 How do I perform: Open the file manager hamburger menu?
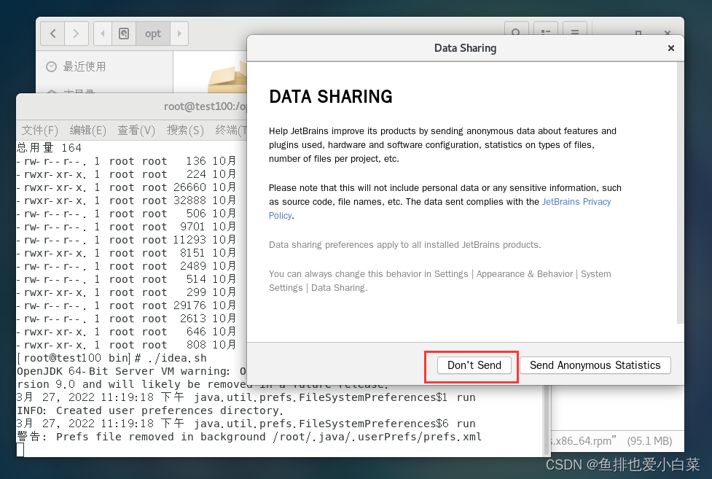pos(575,30)
